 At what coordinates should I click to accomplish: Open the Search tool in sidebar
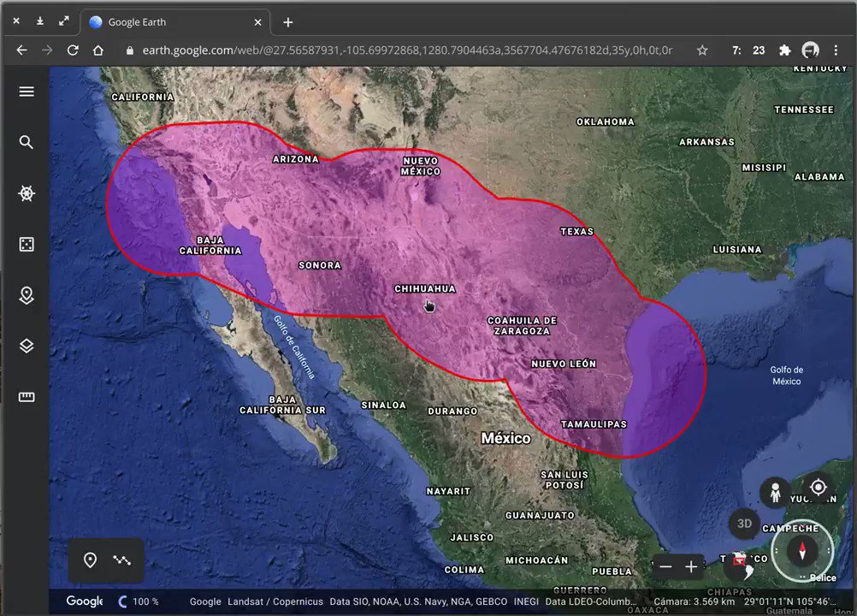point(27,142)
